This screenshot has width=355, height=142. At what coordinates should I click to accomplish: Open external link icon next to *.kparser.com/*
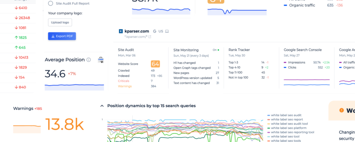coord(150,37)
